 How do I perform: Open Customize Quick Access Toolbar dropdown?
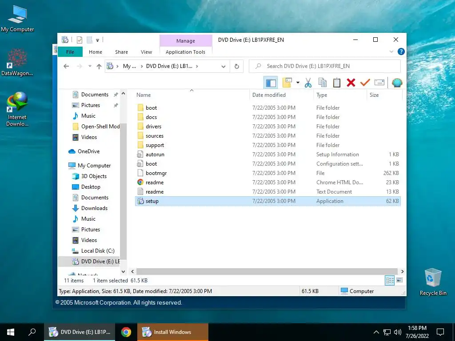(97, 40)
